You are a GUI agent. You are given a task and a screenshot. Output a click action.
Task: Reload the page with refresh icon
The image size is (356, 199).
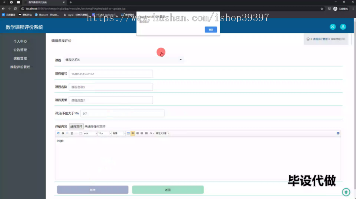tap(15, 9)
